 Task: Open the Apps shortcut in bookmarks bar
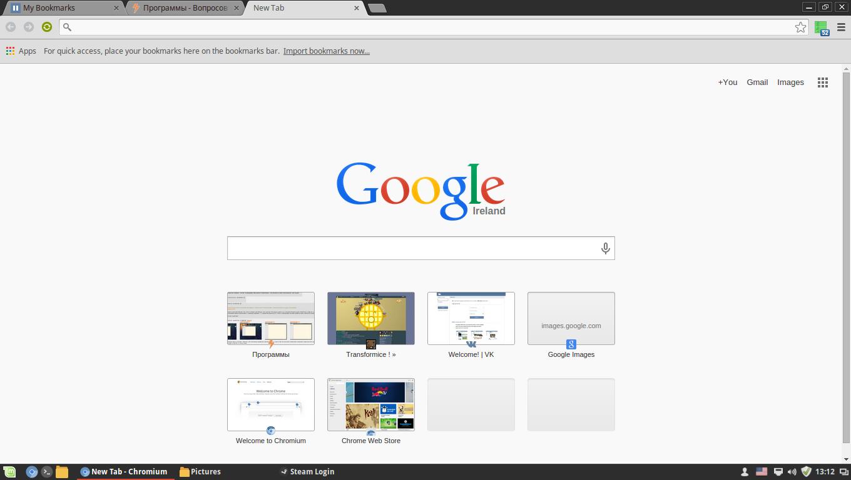[21, 51]
